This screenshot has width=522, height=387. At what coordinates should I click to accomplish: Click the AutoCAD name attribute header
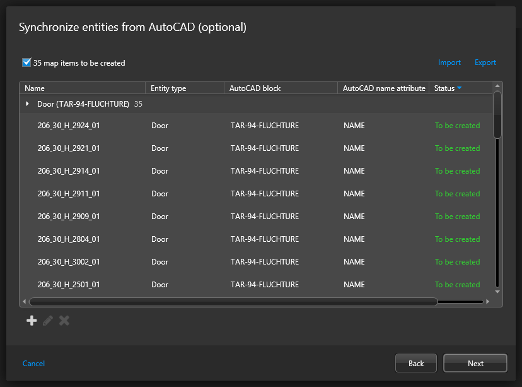(383, 88)
